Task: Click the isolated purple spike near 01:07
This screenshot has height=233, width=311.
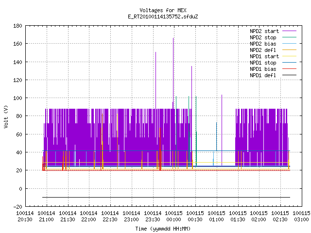Action: 222,130
